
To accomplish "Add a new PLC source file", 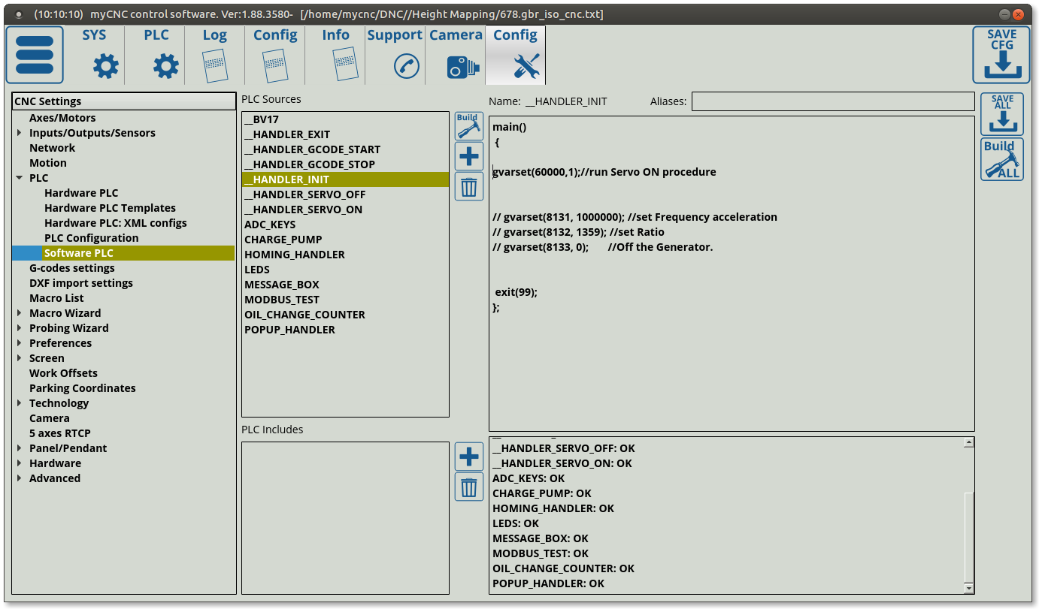I will [x=468, y=156].
